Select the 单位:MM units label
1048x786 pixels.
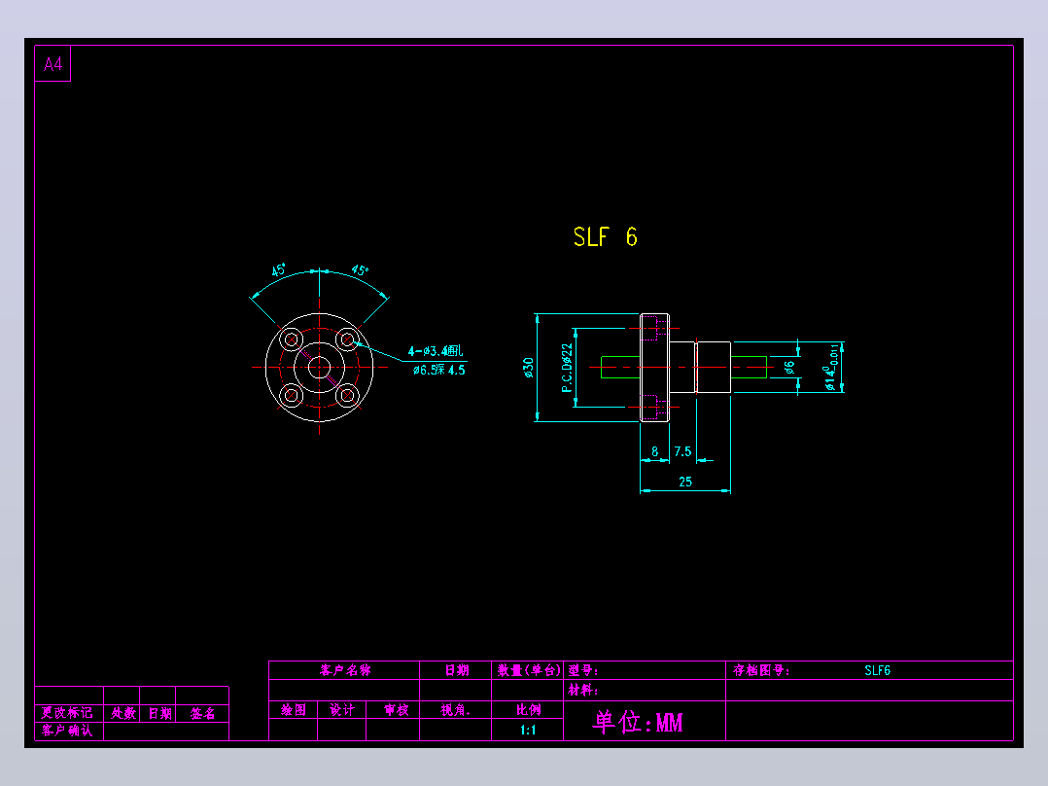(638, 722)
